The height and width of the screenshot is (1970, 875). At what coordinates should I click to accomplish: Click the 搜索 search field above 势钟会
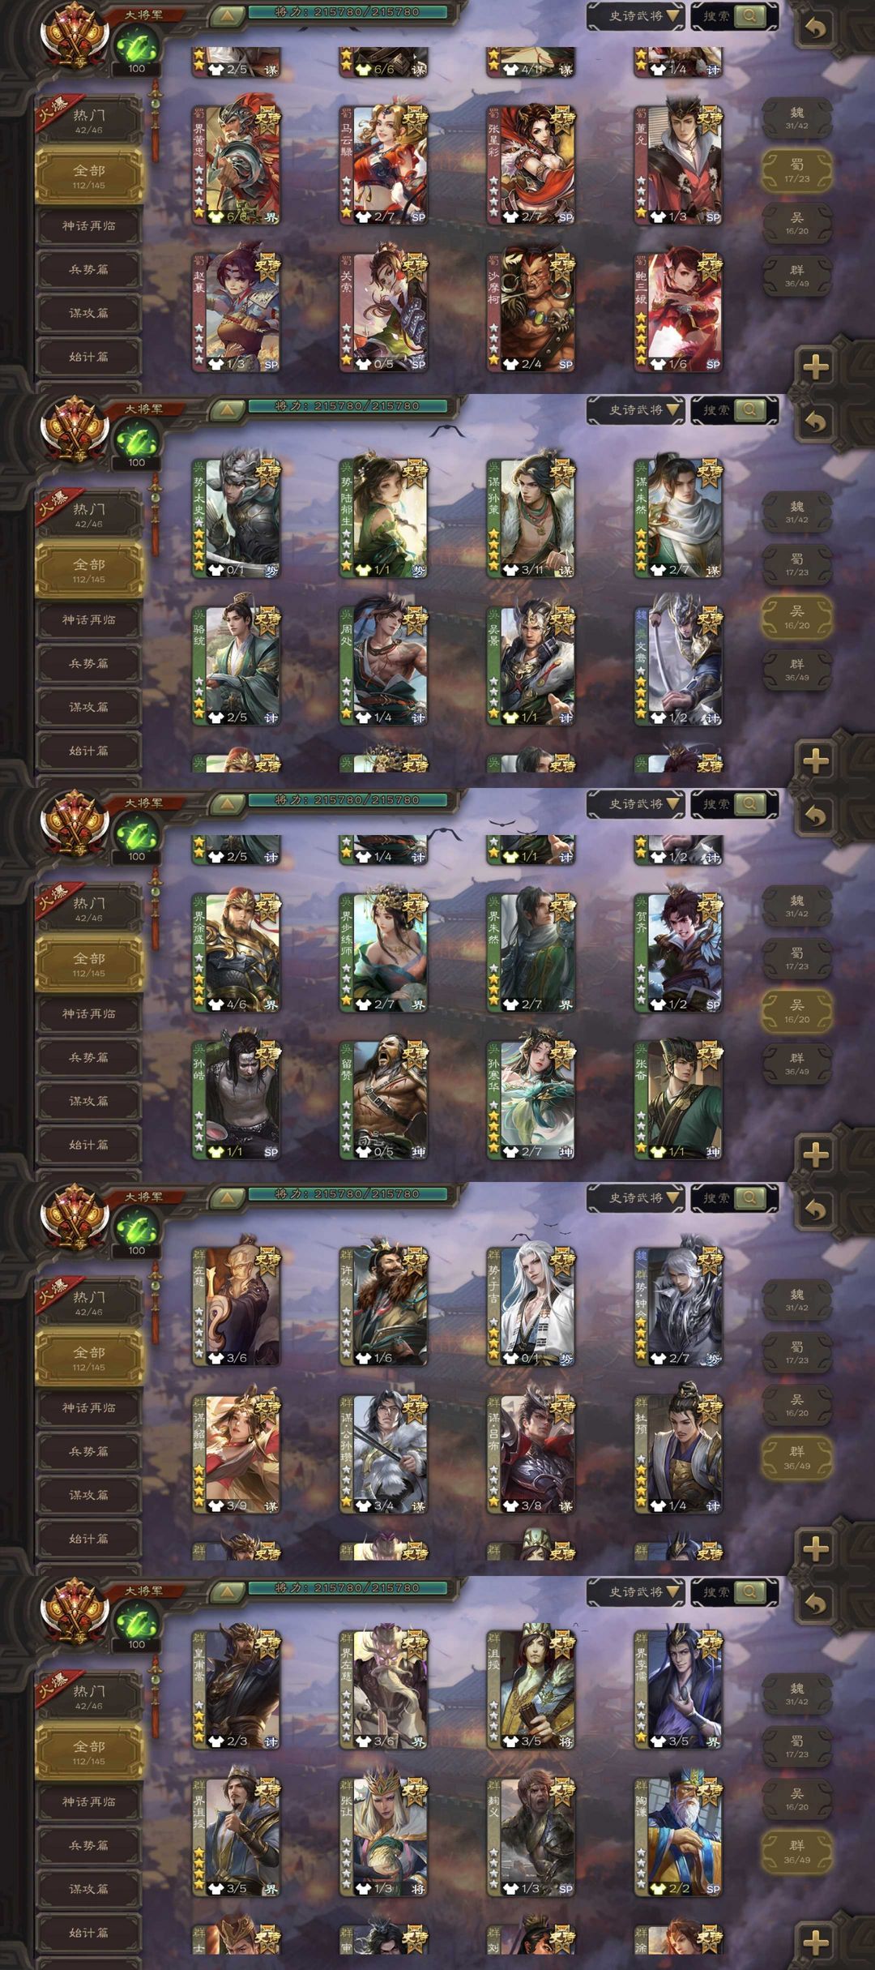tap(735, 1198)
